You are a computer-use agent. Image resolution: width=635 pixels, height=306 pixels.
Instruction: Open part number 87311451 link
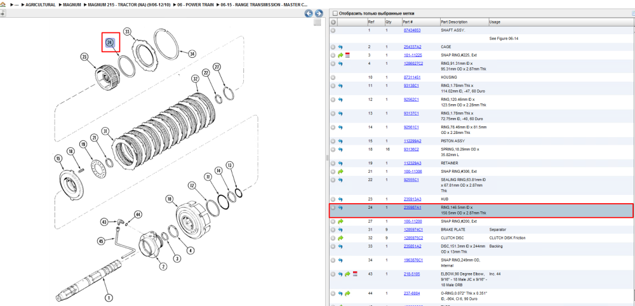click(x=412, y=77)
